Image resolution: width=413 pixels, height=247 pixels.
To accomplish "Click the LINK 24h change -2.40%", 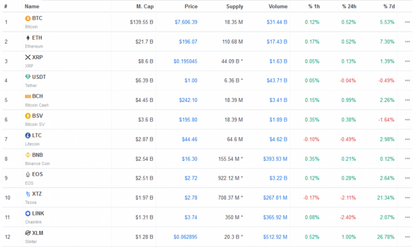I will point(348,217).
